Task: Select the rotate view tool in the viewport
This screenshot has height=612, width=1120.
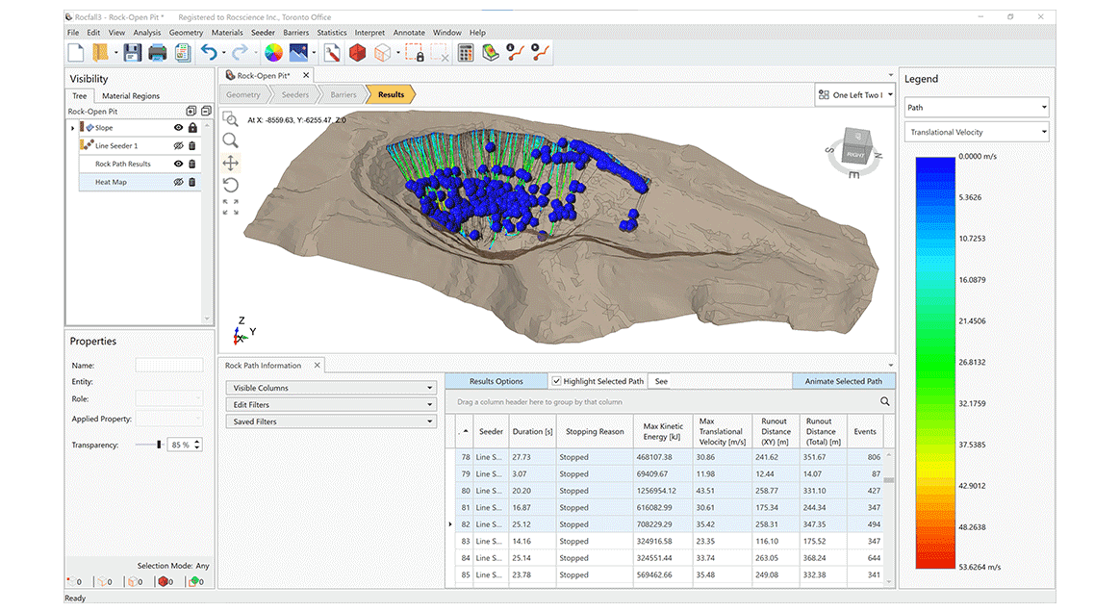Action: point(230,186)
